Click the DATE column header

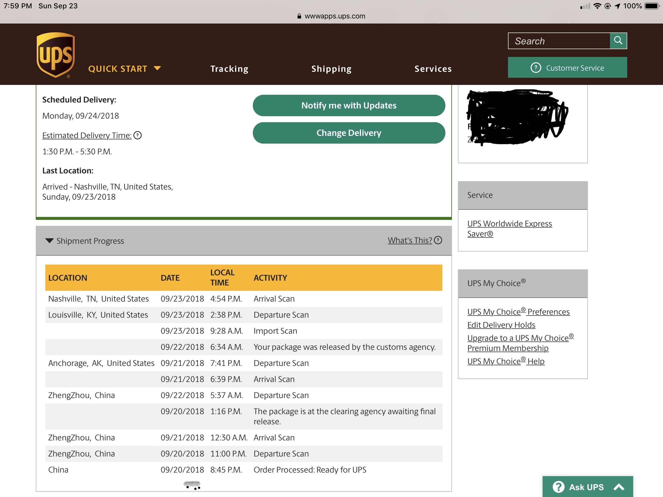click(170, 278)
